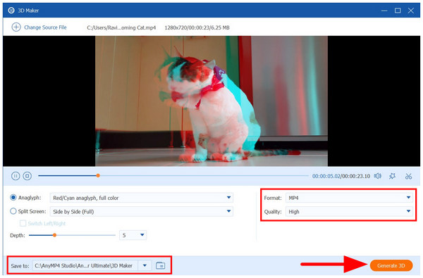Stop the video preview

27,176
